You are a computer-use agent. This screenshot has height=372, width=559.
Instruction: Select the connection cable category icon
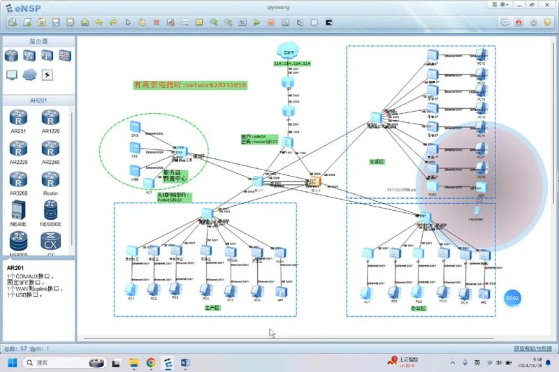click(48, 75)
